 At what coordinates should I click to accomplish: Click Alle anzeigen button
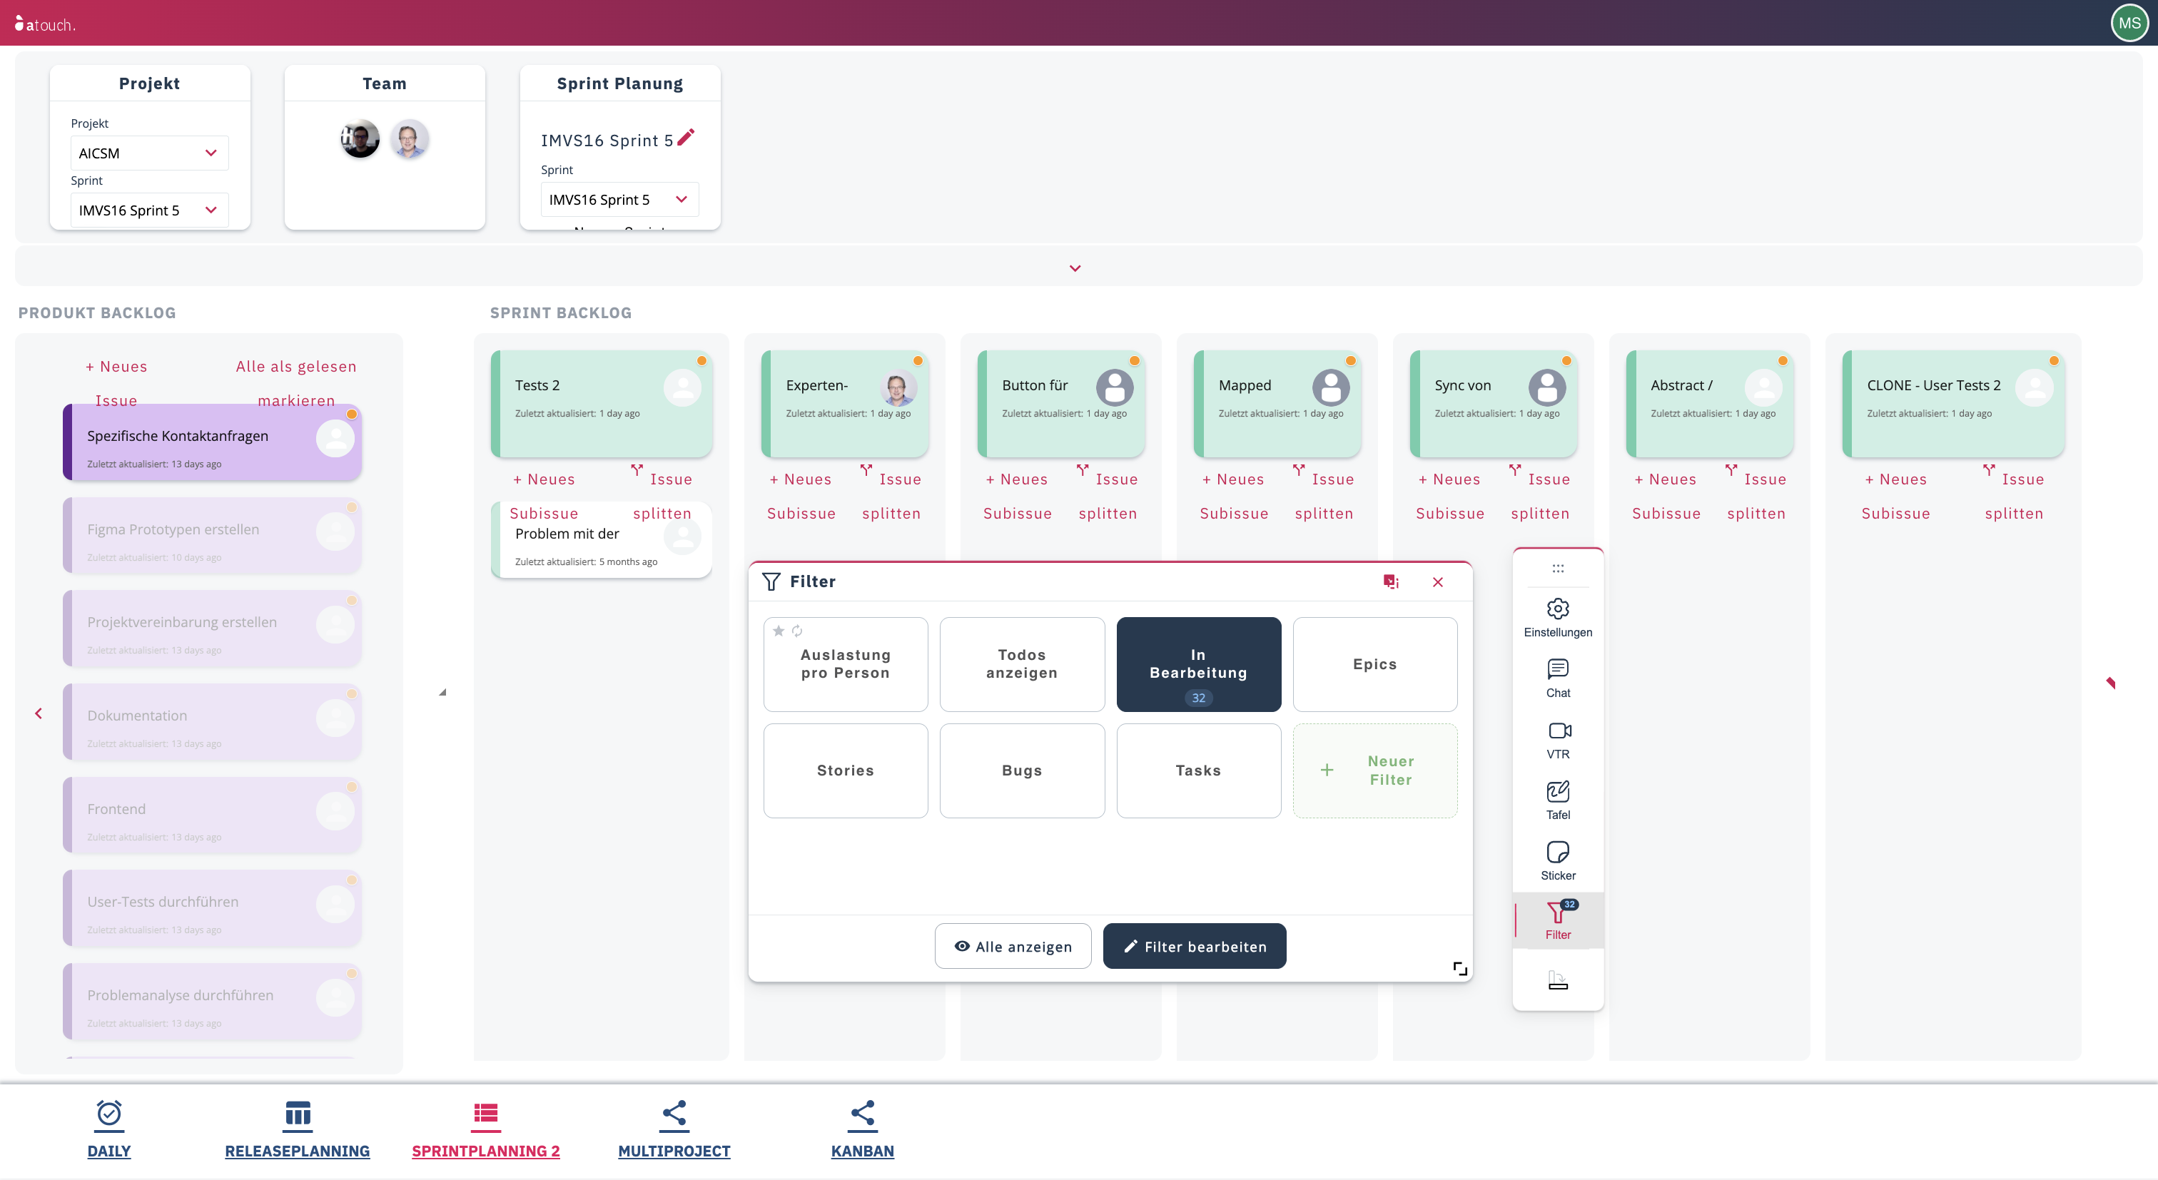[1012, 946]
